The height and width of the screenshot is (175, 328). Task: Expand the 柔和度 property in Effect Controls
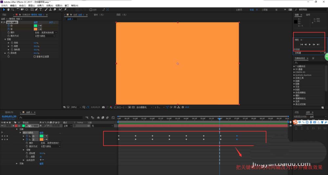pos(5,53)
